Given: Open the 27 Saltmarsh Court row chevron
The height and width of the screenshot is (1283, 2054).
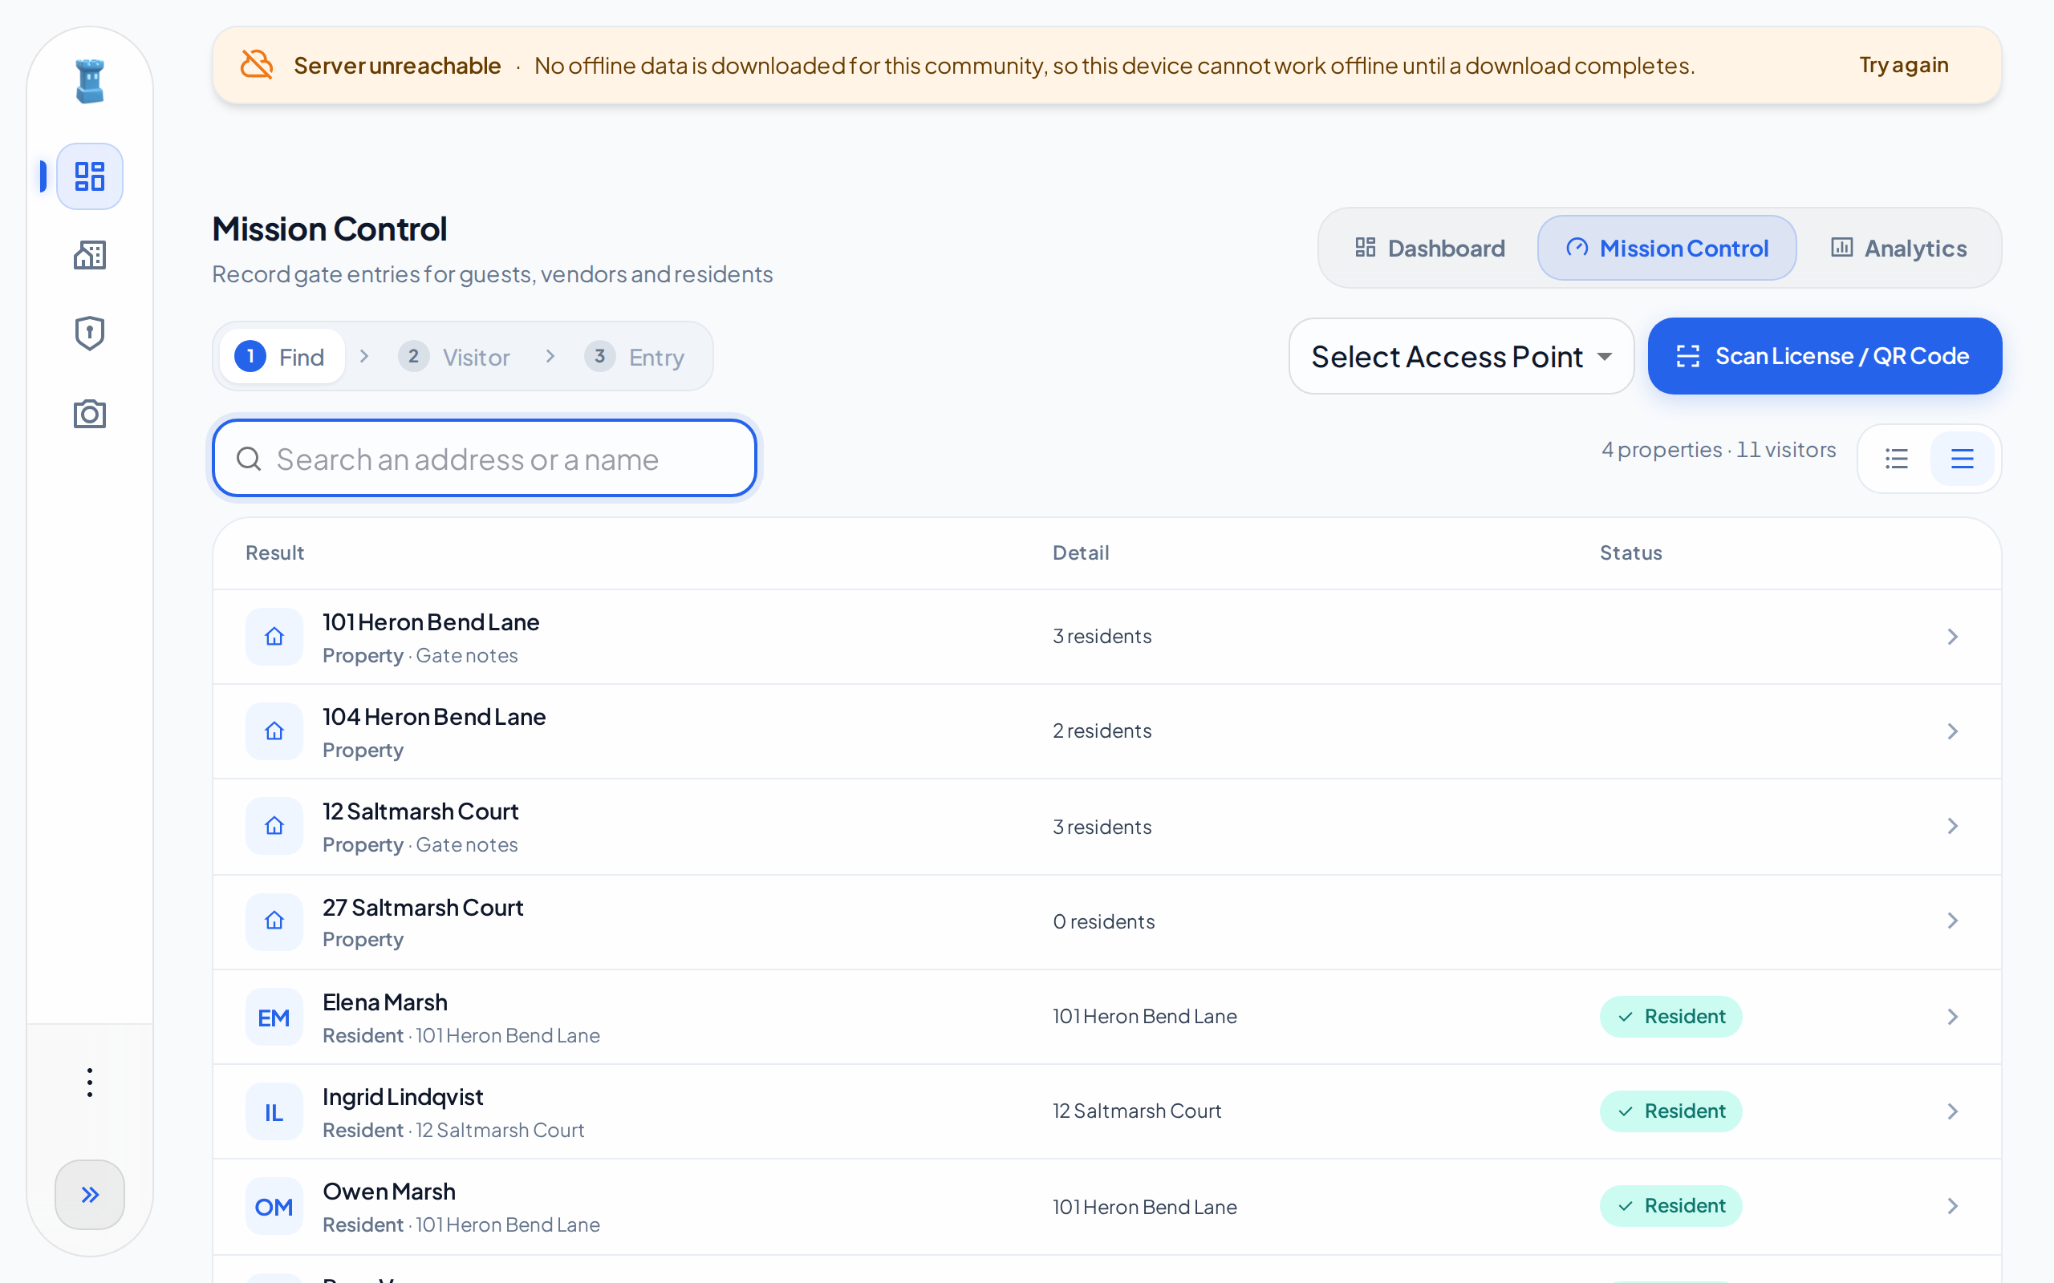Looking at the screenshot, I should click(x=1952, y=921).
